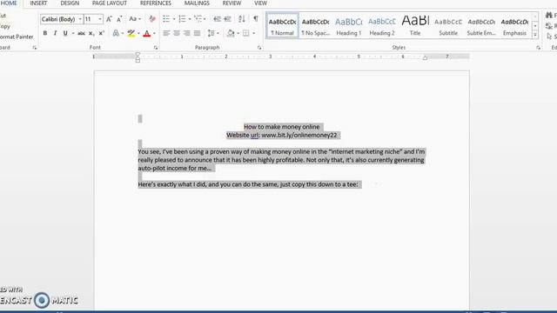Open the REVIEW tab
Viewport: 557px width, 313px height.
232,3
